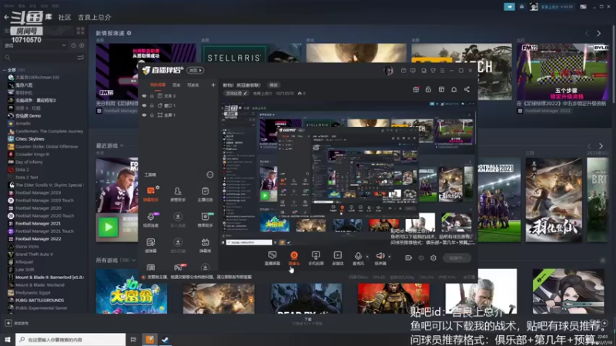
Task: Hide the 文本 3 source layer
Action: coord(144,95)
